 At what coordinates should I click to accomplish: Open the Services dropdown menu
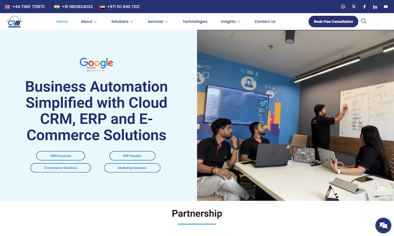[x=158, y=22]
